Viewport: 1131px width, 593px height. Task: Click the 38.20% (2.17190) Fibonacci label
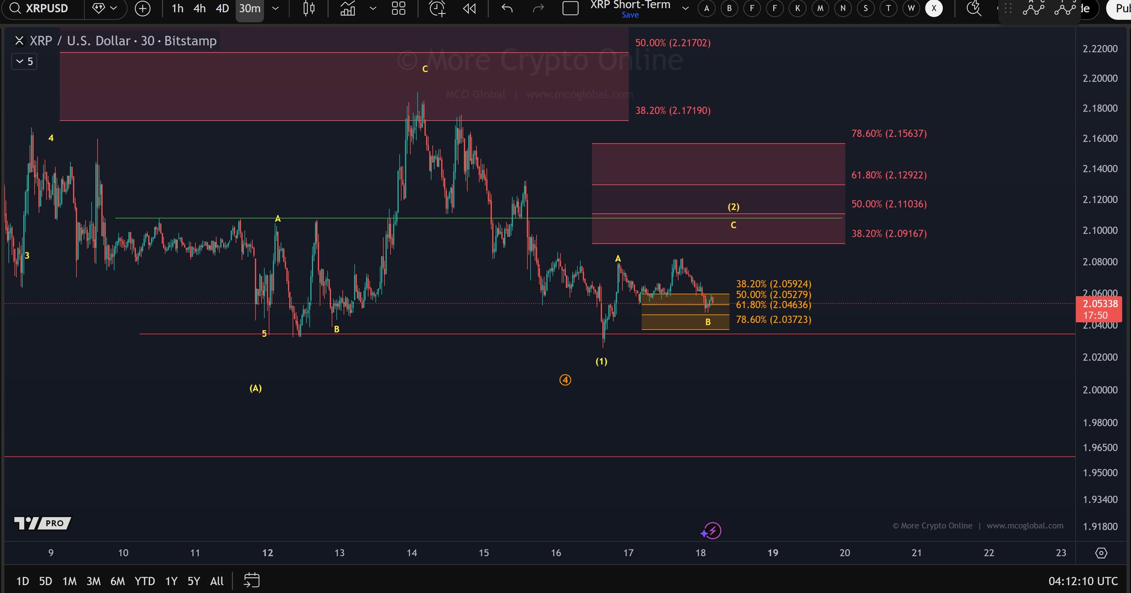tap(673, 110)
